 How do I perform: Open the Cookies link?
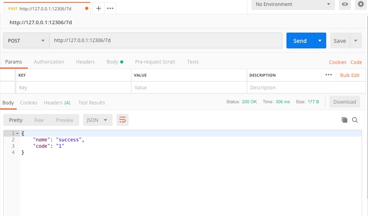[x=337, y=62]
